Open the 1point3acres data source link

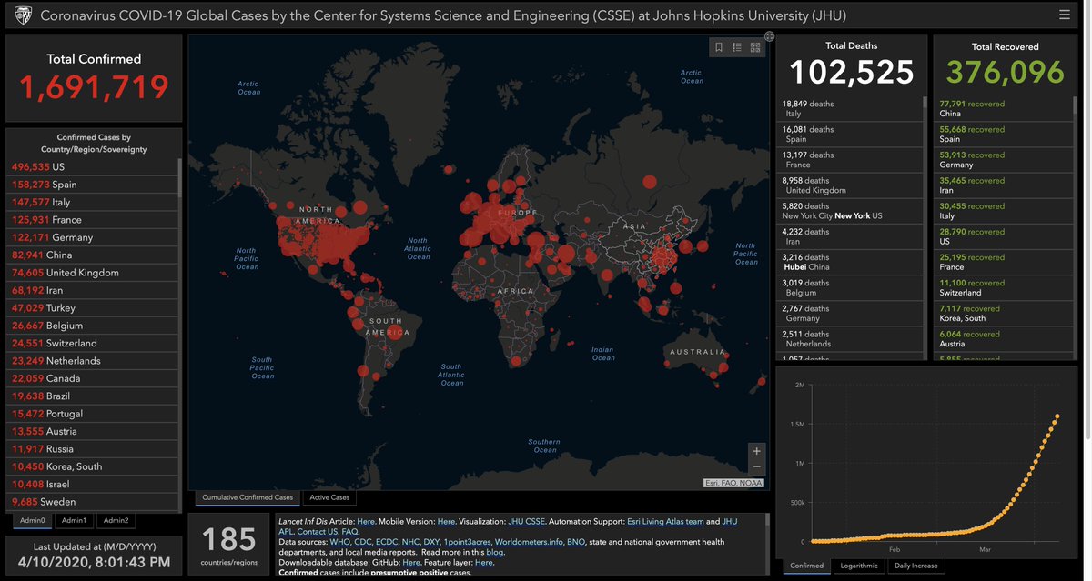click(x=468, y=542)
